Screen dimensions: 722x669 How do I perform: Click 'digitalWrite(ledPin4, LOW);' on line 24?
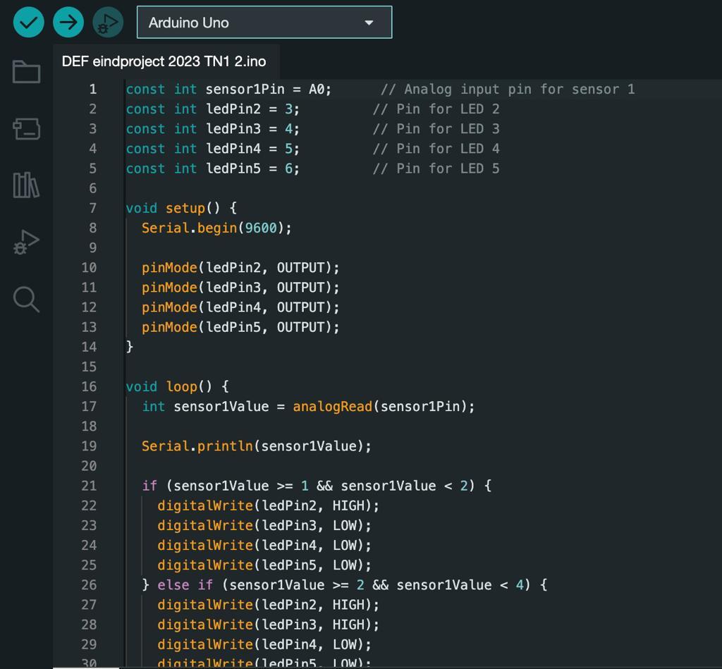tap(264, 545)
